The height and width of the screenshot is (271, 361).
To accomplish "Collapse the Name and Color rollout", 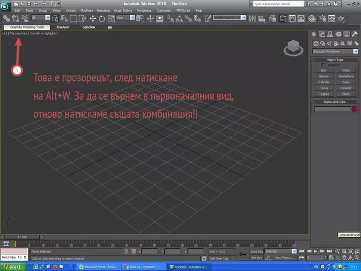I will [x=335, y=101].
